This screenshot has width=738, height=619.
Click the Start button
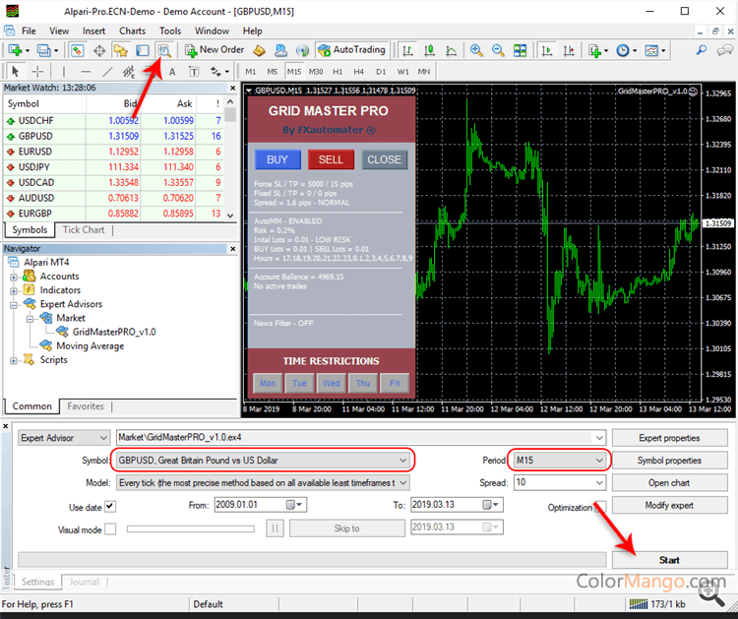click(x=669, y=560)
